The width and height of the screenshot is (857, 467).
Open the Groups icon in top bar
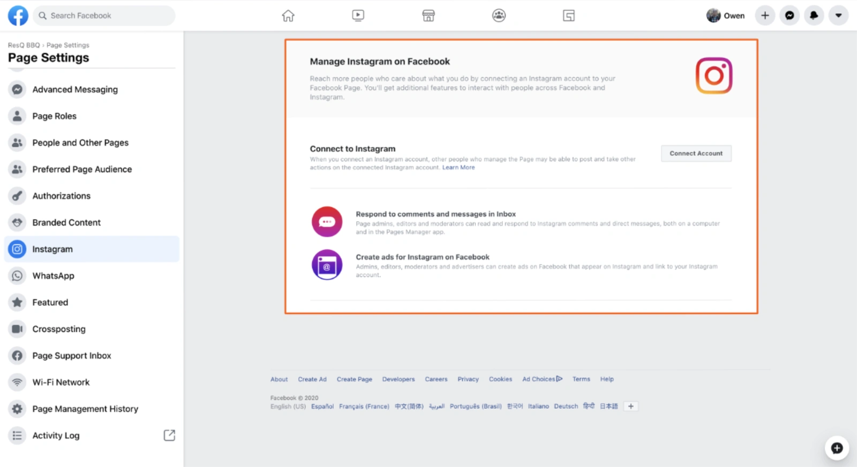[x=499, y=16]
